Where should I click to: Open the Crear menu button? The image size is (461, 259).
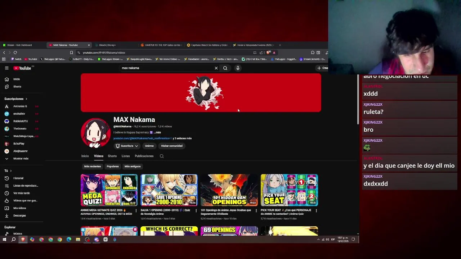coord(322,68)
